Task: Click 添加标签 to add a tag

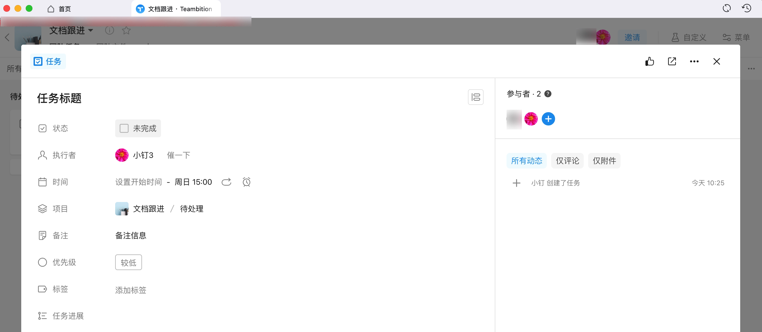Action: point(131,290)
